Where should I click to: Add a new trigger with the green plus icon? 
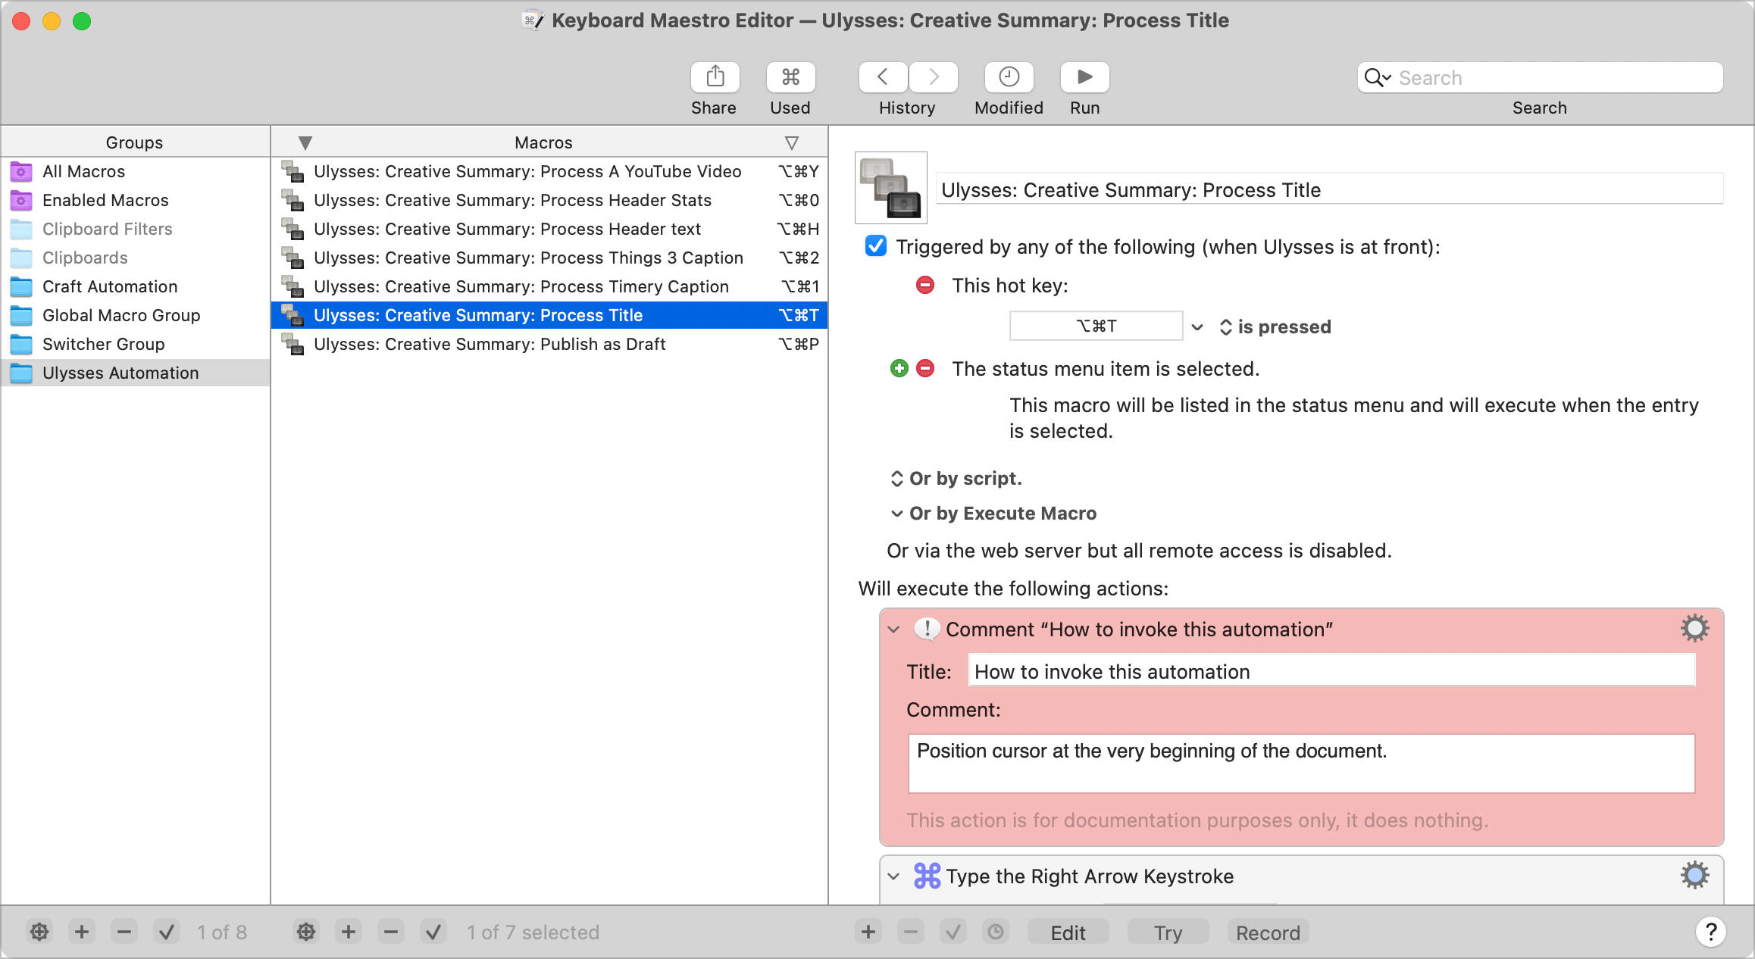(x=899, y=368)
